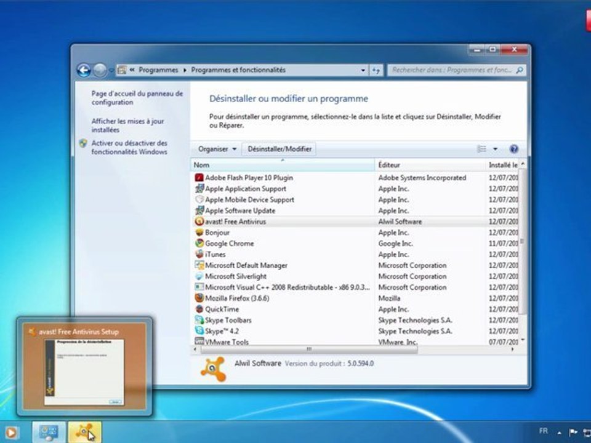Click QuickTime name in the list

click(222, 309)
